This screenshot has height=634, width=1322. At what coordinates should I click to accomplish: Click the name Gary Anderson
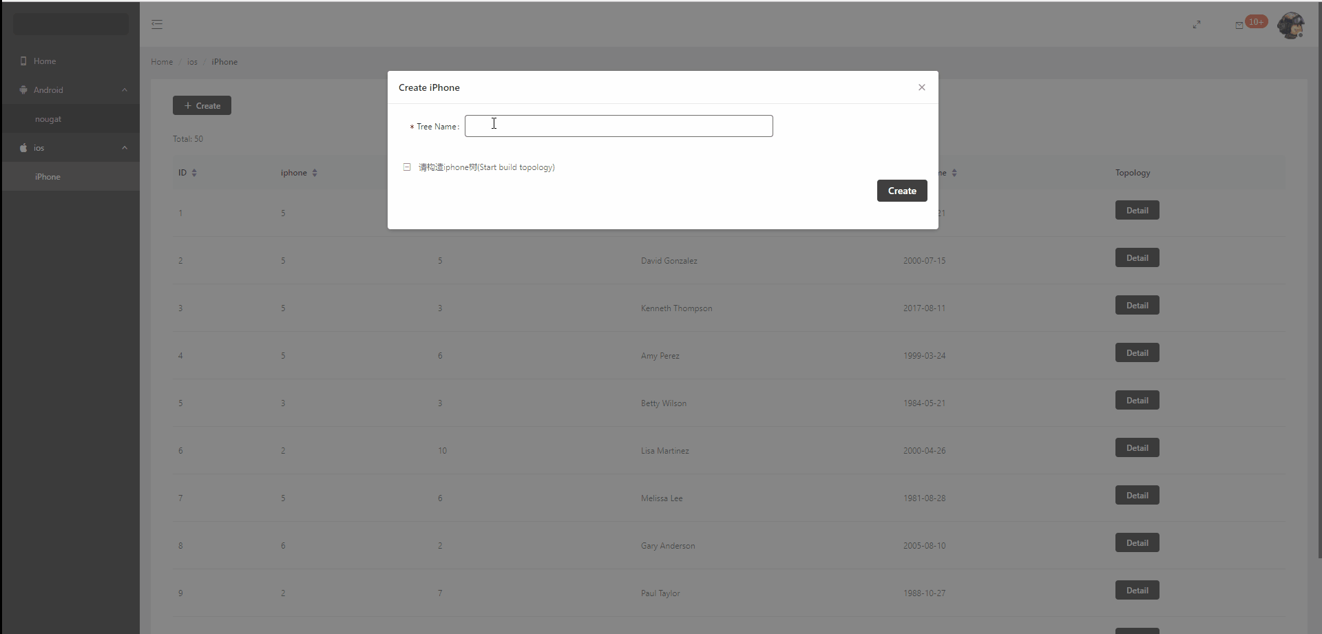(668, 546)
